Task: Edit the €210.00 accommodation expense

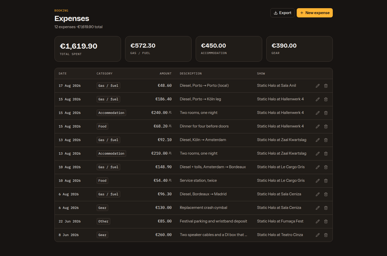Action: tap(318, 154)
